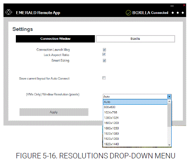Close the EMERALD Remote App window
This screenshot has height=163, width=196.
tap(184, 5)
